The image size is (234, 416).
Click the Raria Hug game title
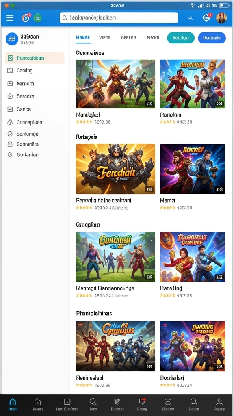point(171,288)
